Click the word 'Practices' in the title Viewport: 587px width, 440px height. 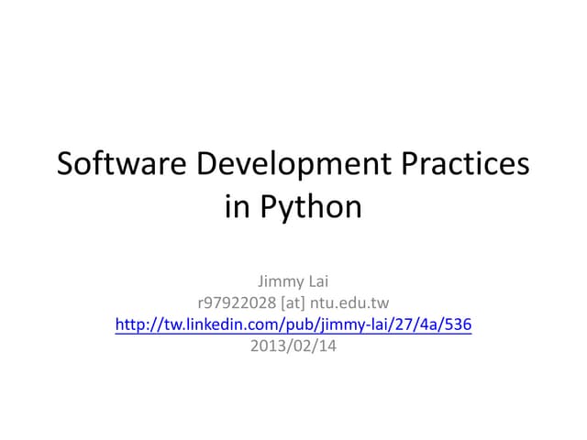tap(466, 163)
